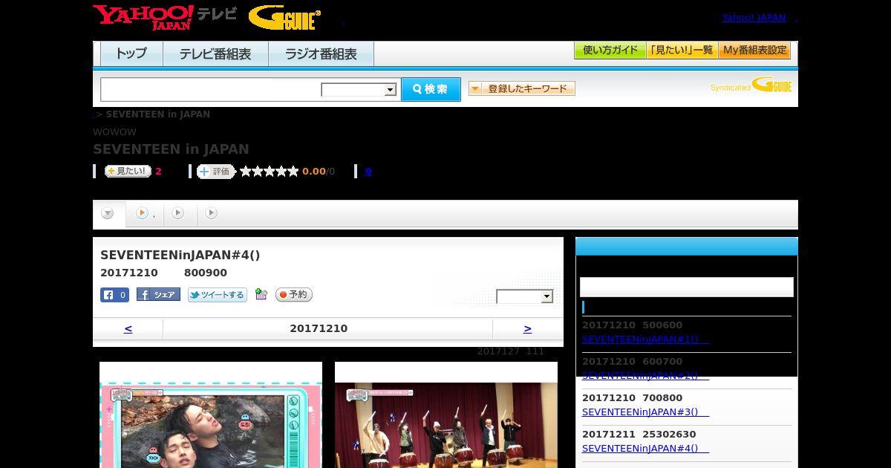Screen dimensions: 891x468
Task: Click the date 20171210 in the day navigator
Action: pos(319,328)
